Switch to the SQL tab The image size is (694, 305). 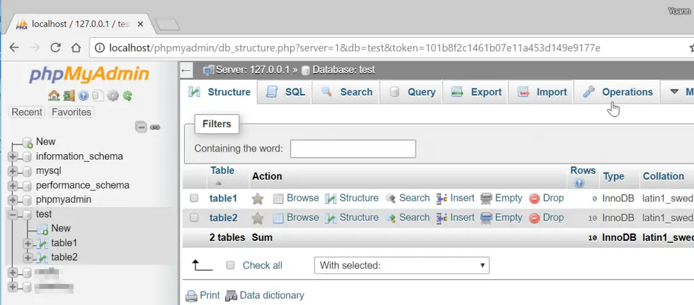click(x=286, y=92)
